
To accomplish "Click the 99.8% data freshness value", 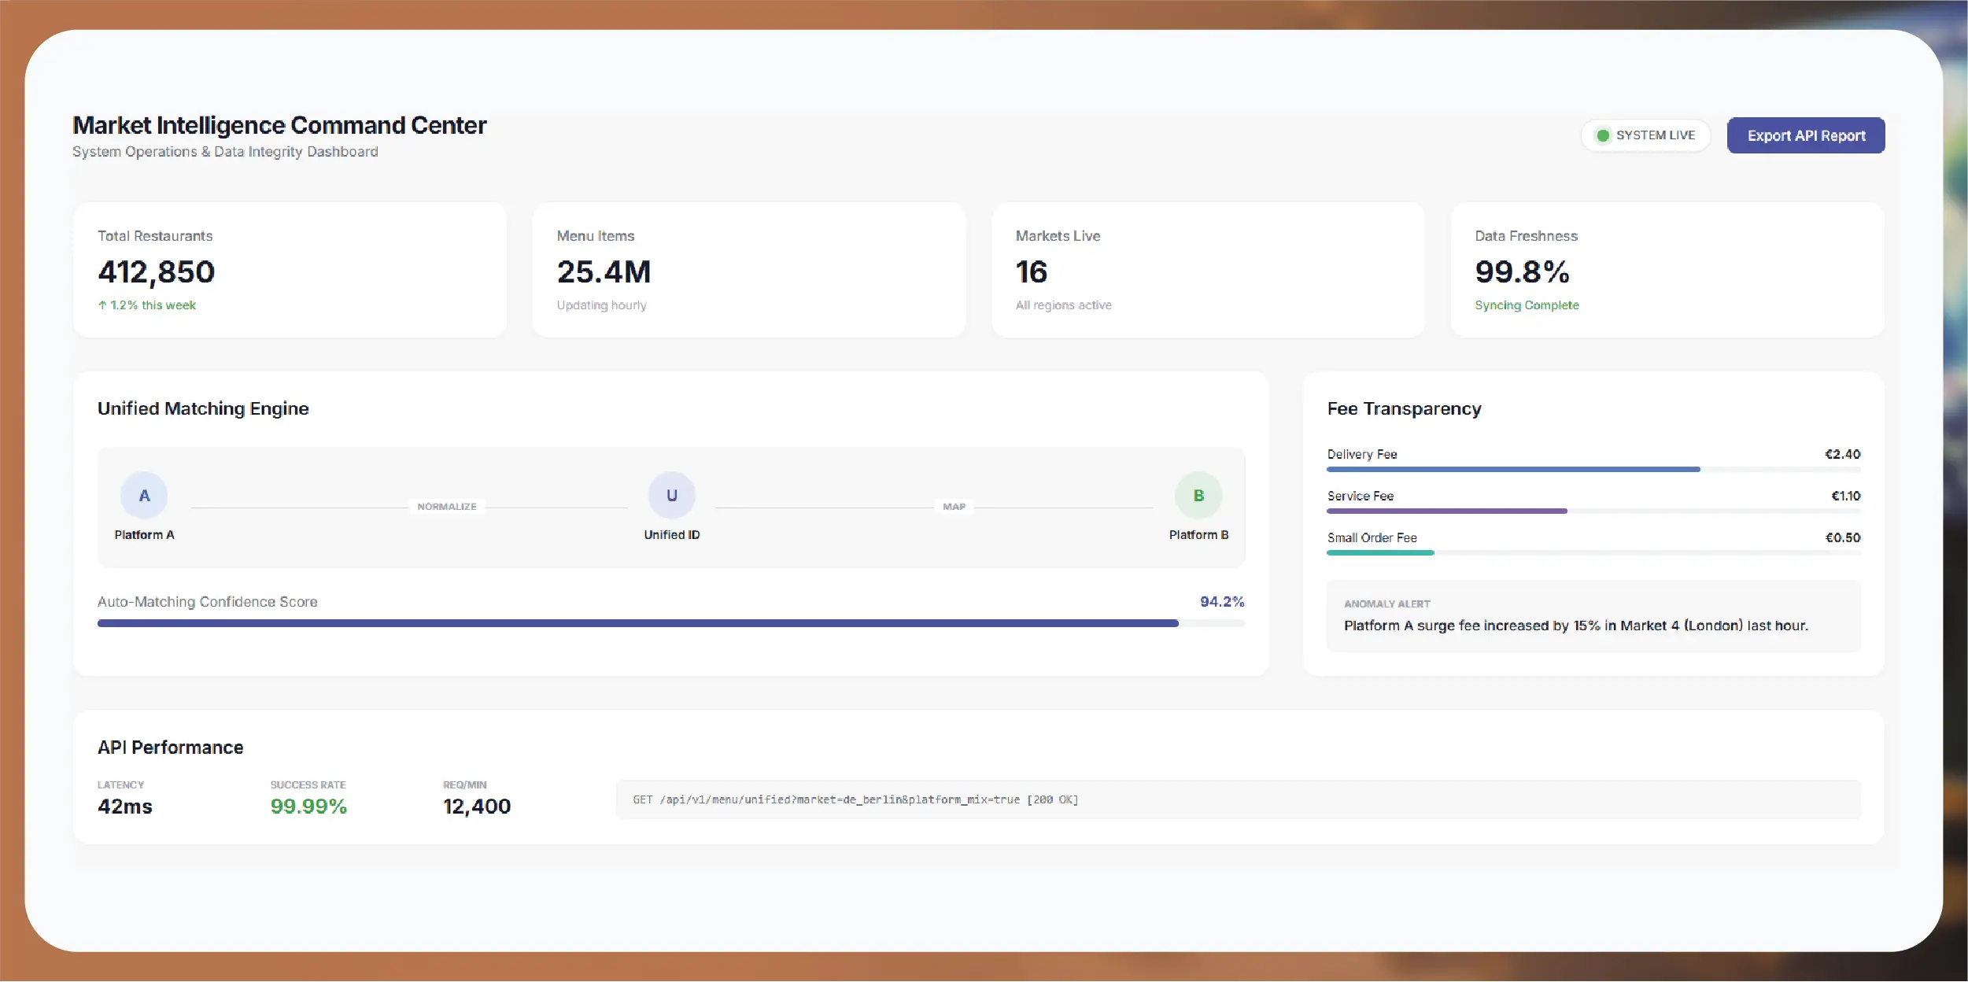I will [x=1522, y=272].
